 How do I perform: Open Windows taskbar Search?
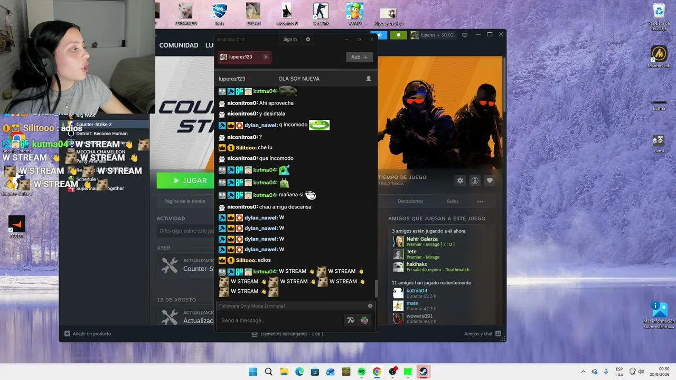[x=268, y=372]
